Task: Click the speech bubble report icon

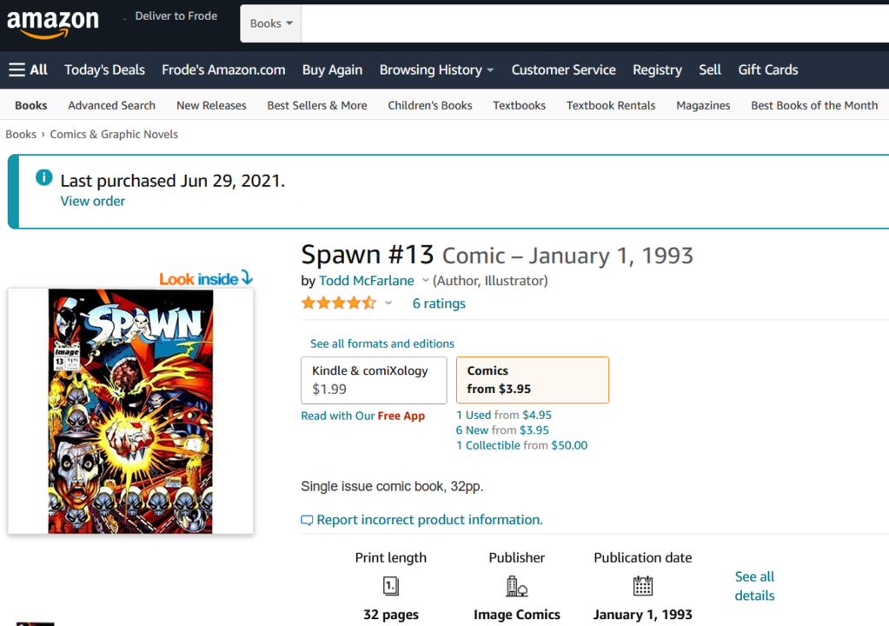Action: (x=306, y=519)
